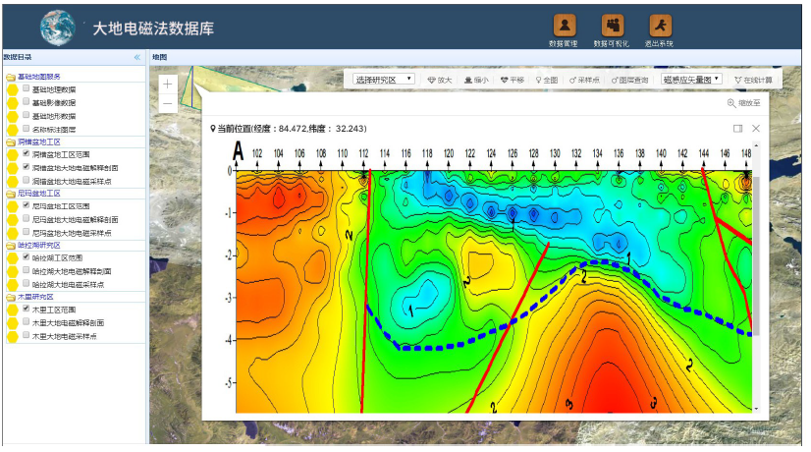Uncheck 木里工区范围 checkbox
The image size is (811, 452).
coord(26,309)
